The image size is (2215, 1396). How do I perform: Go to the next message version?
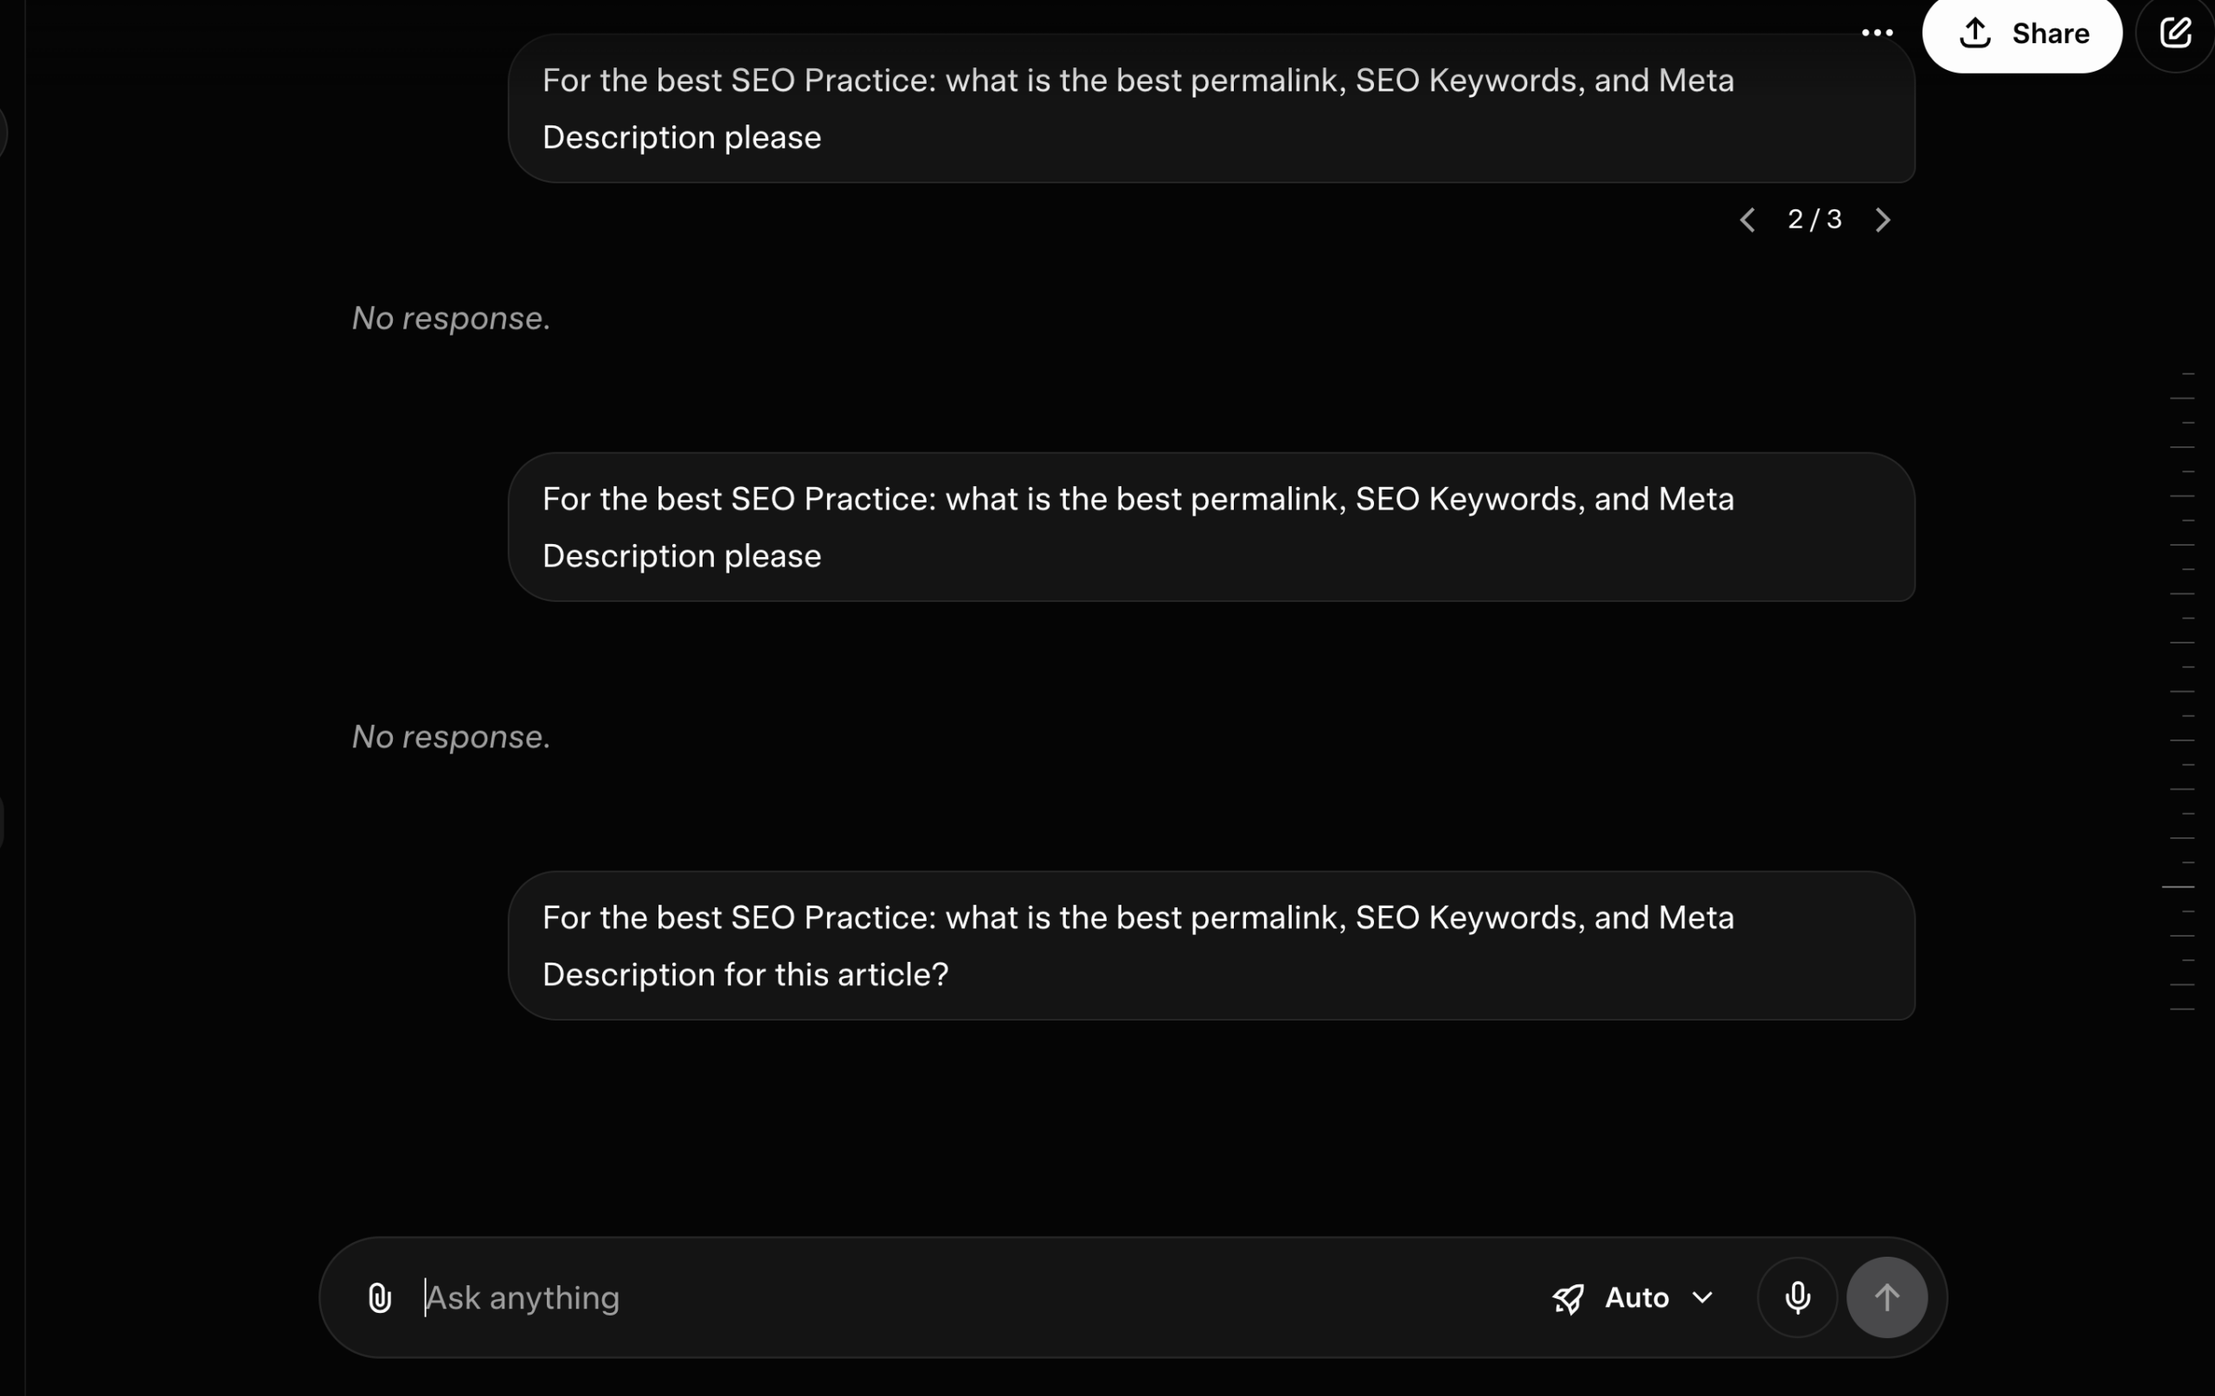click(x=1882, y=220)
